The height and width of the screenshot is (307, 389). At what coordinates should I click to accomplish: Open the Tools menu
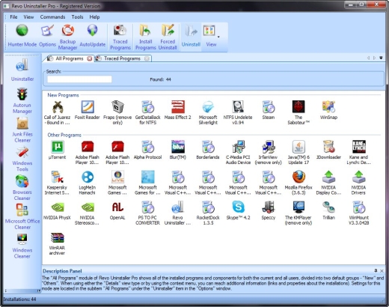pos(77,17)
